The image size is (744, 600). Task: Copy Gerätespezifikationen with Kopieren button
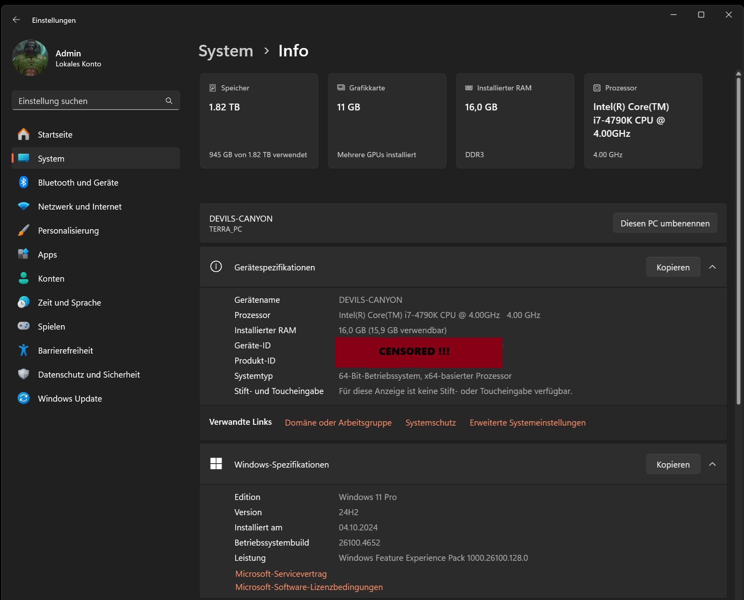pos(673,267)
